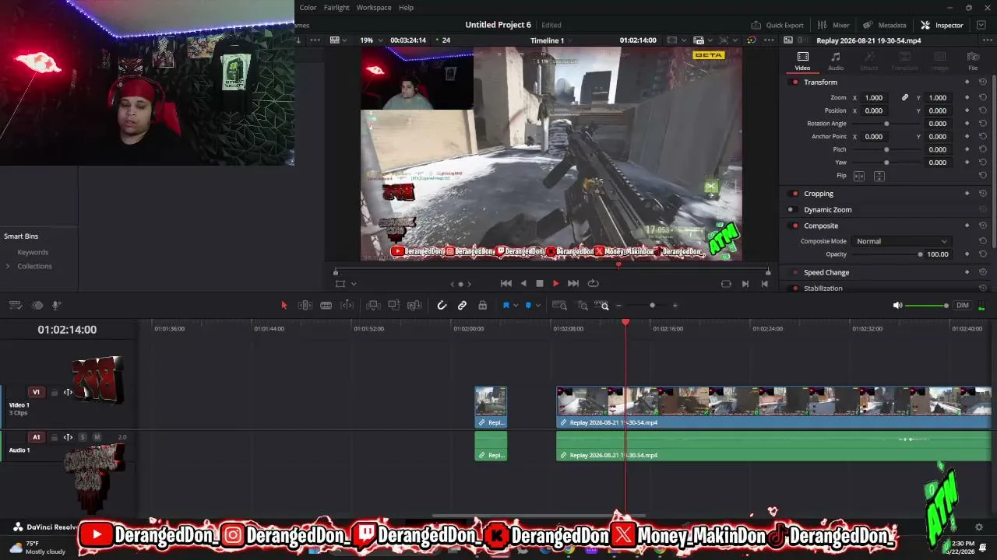The height and width of the screenshot is (560, 997).
Task: Open the Workspace menu
Action: pos(374,8)
